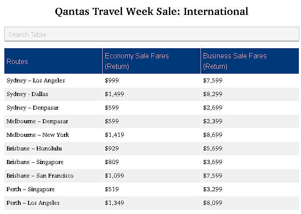The image size is (301, 214).
Task: Click the $5,699 business fare cell
Action: (x=250, y=149)
